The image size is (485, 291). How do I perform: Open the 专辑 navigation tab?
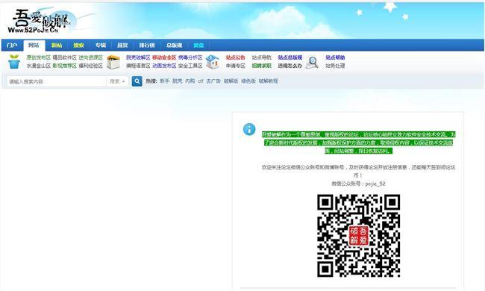tap(101, 46)
